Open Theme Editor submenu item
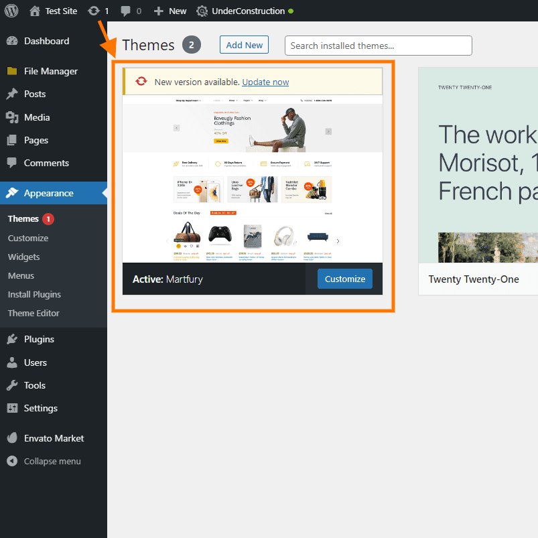The height and width of the screenshot is (538, 538). pyautogui.click(x=33, y=314)
